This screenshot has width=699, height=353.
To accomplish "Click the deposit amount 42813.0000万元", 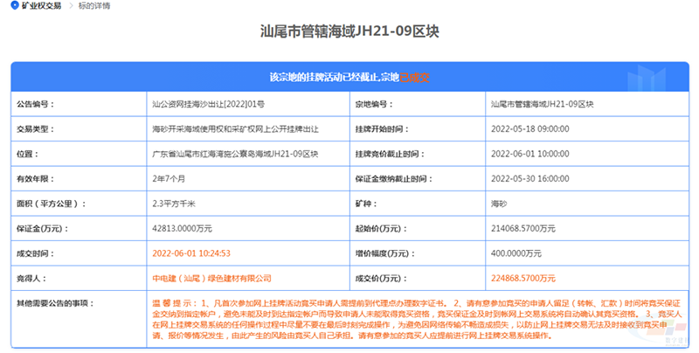I will tap(182, 229).
